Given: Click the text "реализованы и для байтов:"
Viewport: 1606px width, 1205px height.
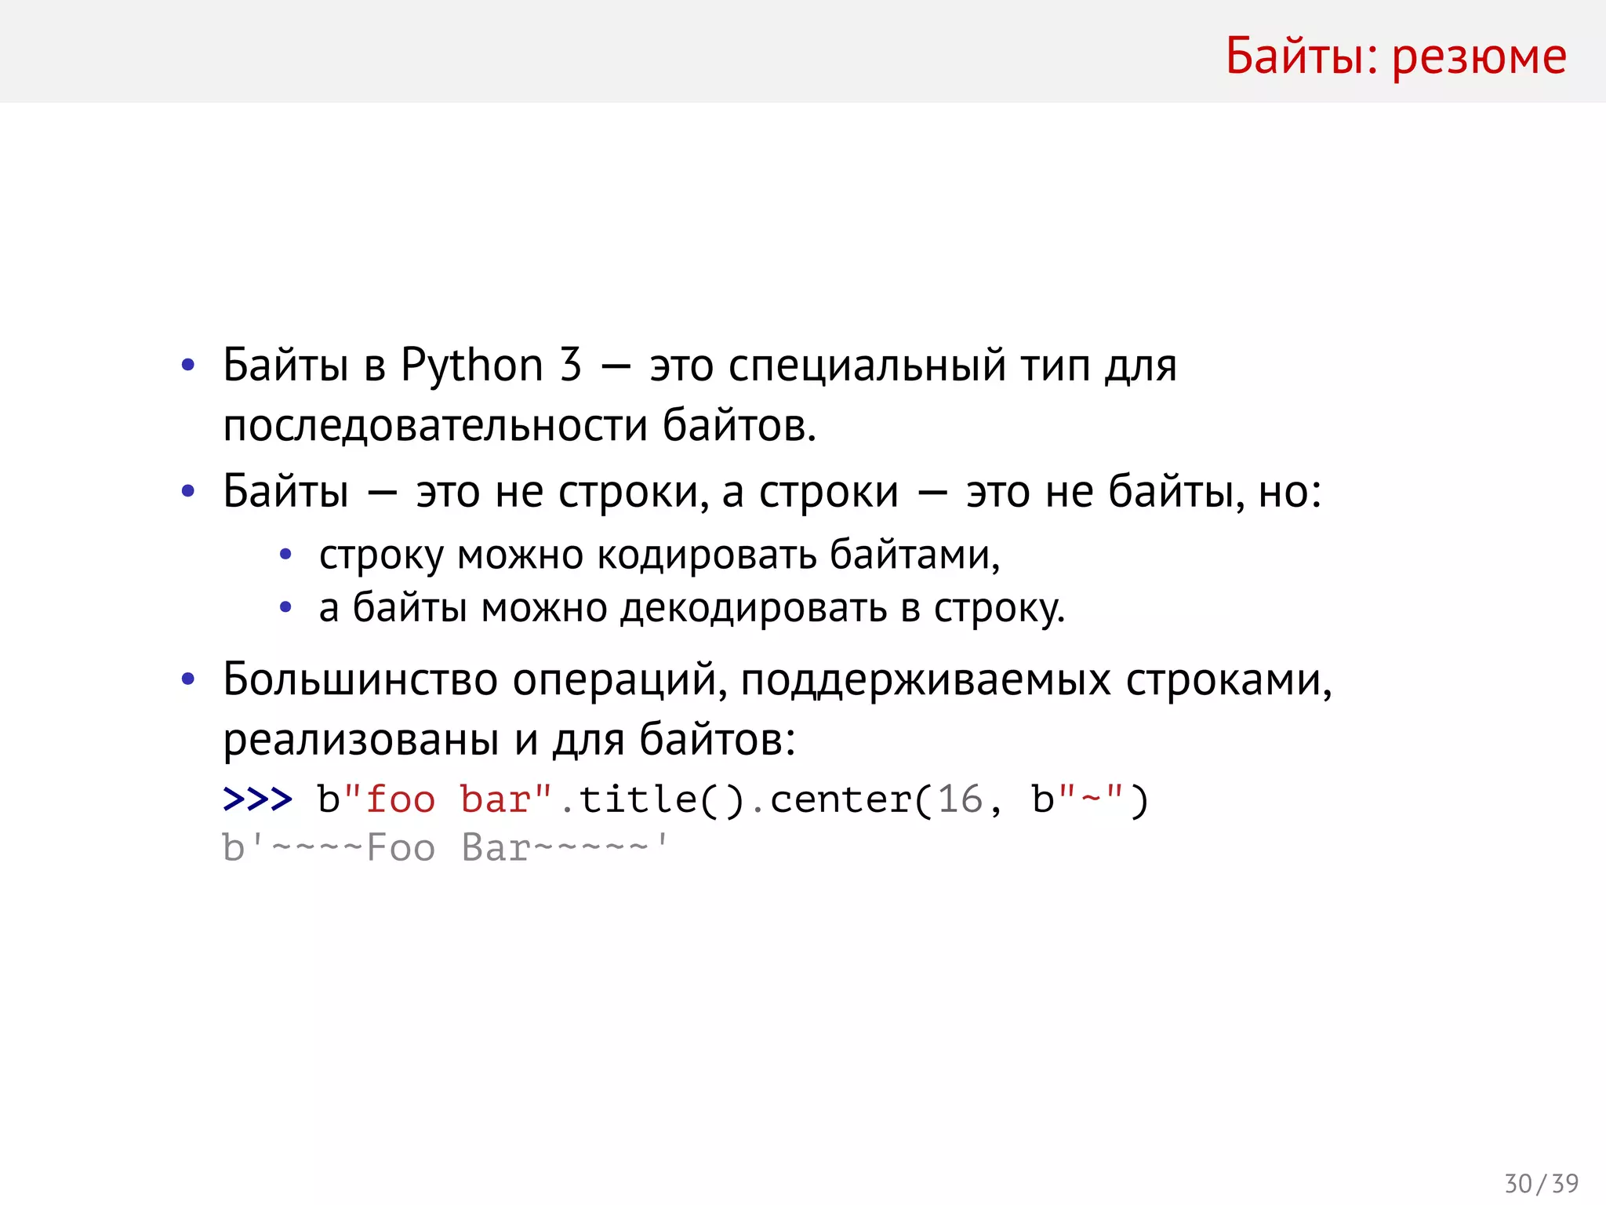Looking at the screenshot, I should (x=510, y=739).
